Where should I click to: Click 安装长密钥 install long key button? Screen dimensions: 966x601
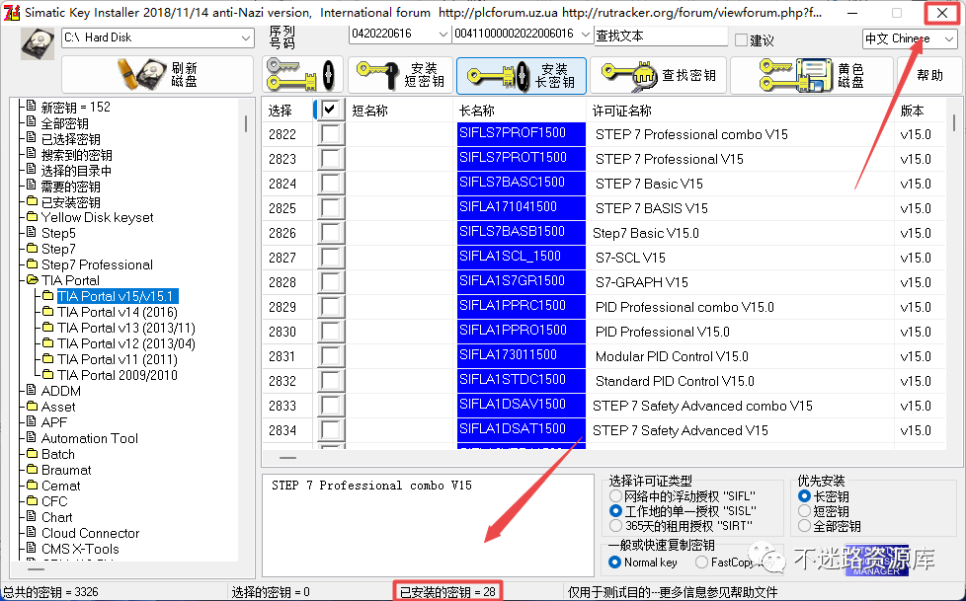522,75
